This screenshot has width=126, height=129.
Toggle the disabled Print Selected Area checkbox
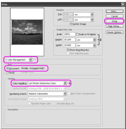(x=68, y=53)
